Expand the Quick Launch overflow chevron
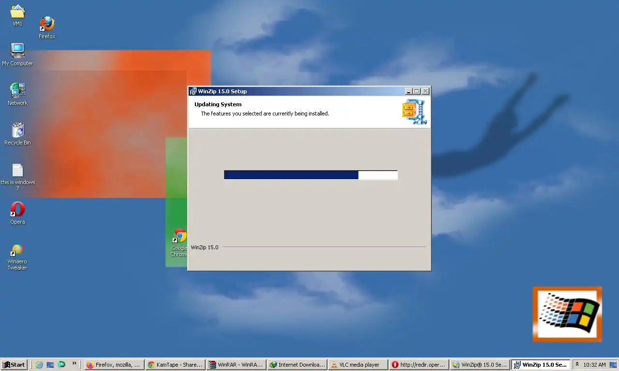The image size is (619, 371). (74, 363)
